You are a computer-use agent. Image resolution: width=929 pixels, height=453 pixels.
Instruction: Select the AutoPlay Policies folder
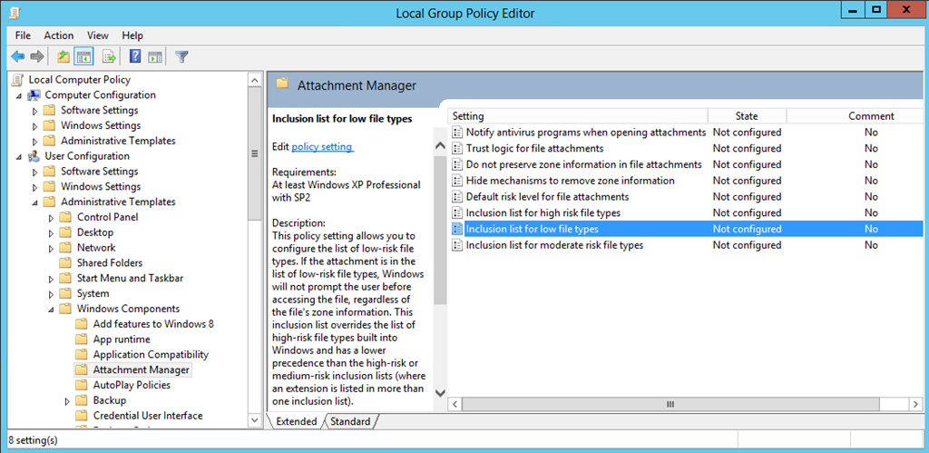(x=132, y=386)
